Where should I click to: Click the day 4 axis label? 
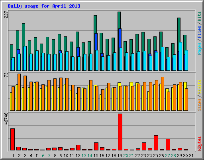click(x=31, y=156)
